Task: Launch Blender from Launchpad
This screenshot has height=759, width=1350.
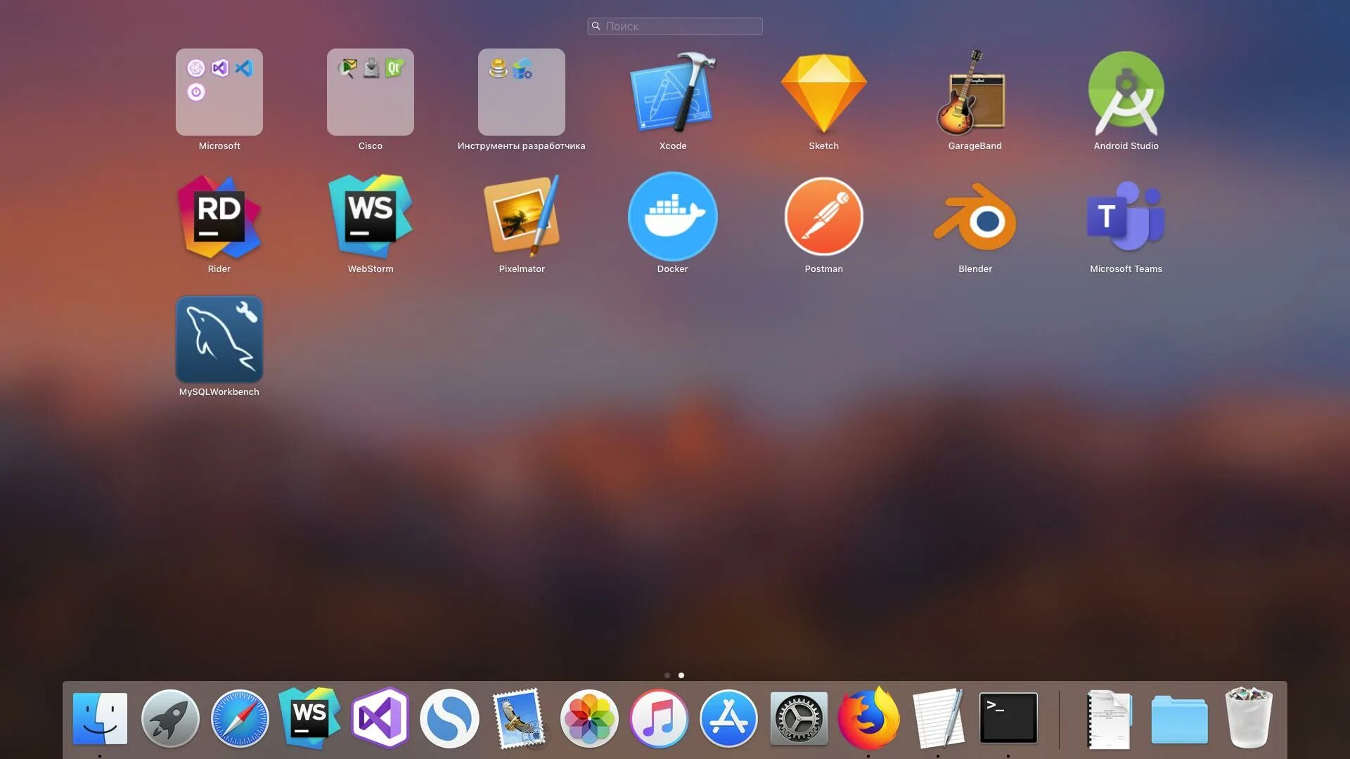Action: pos(975,216)
